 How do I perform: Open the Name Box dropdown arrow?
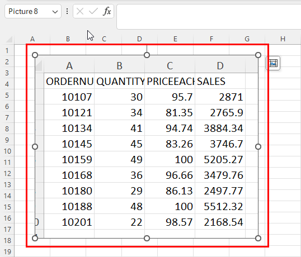[55, 12]
